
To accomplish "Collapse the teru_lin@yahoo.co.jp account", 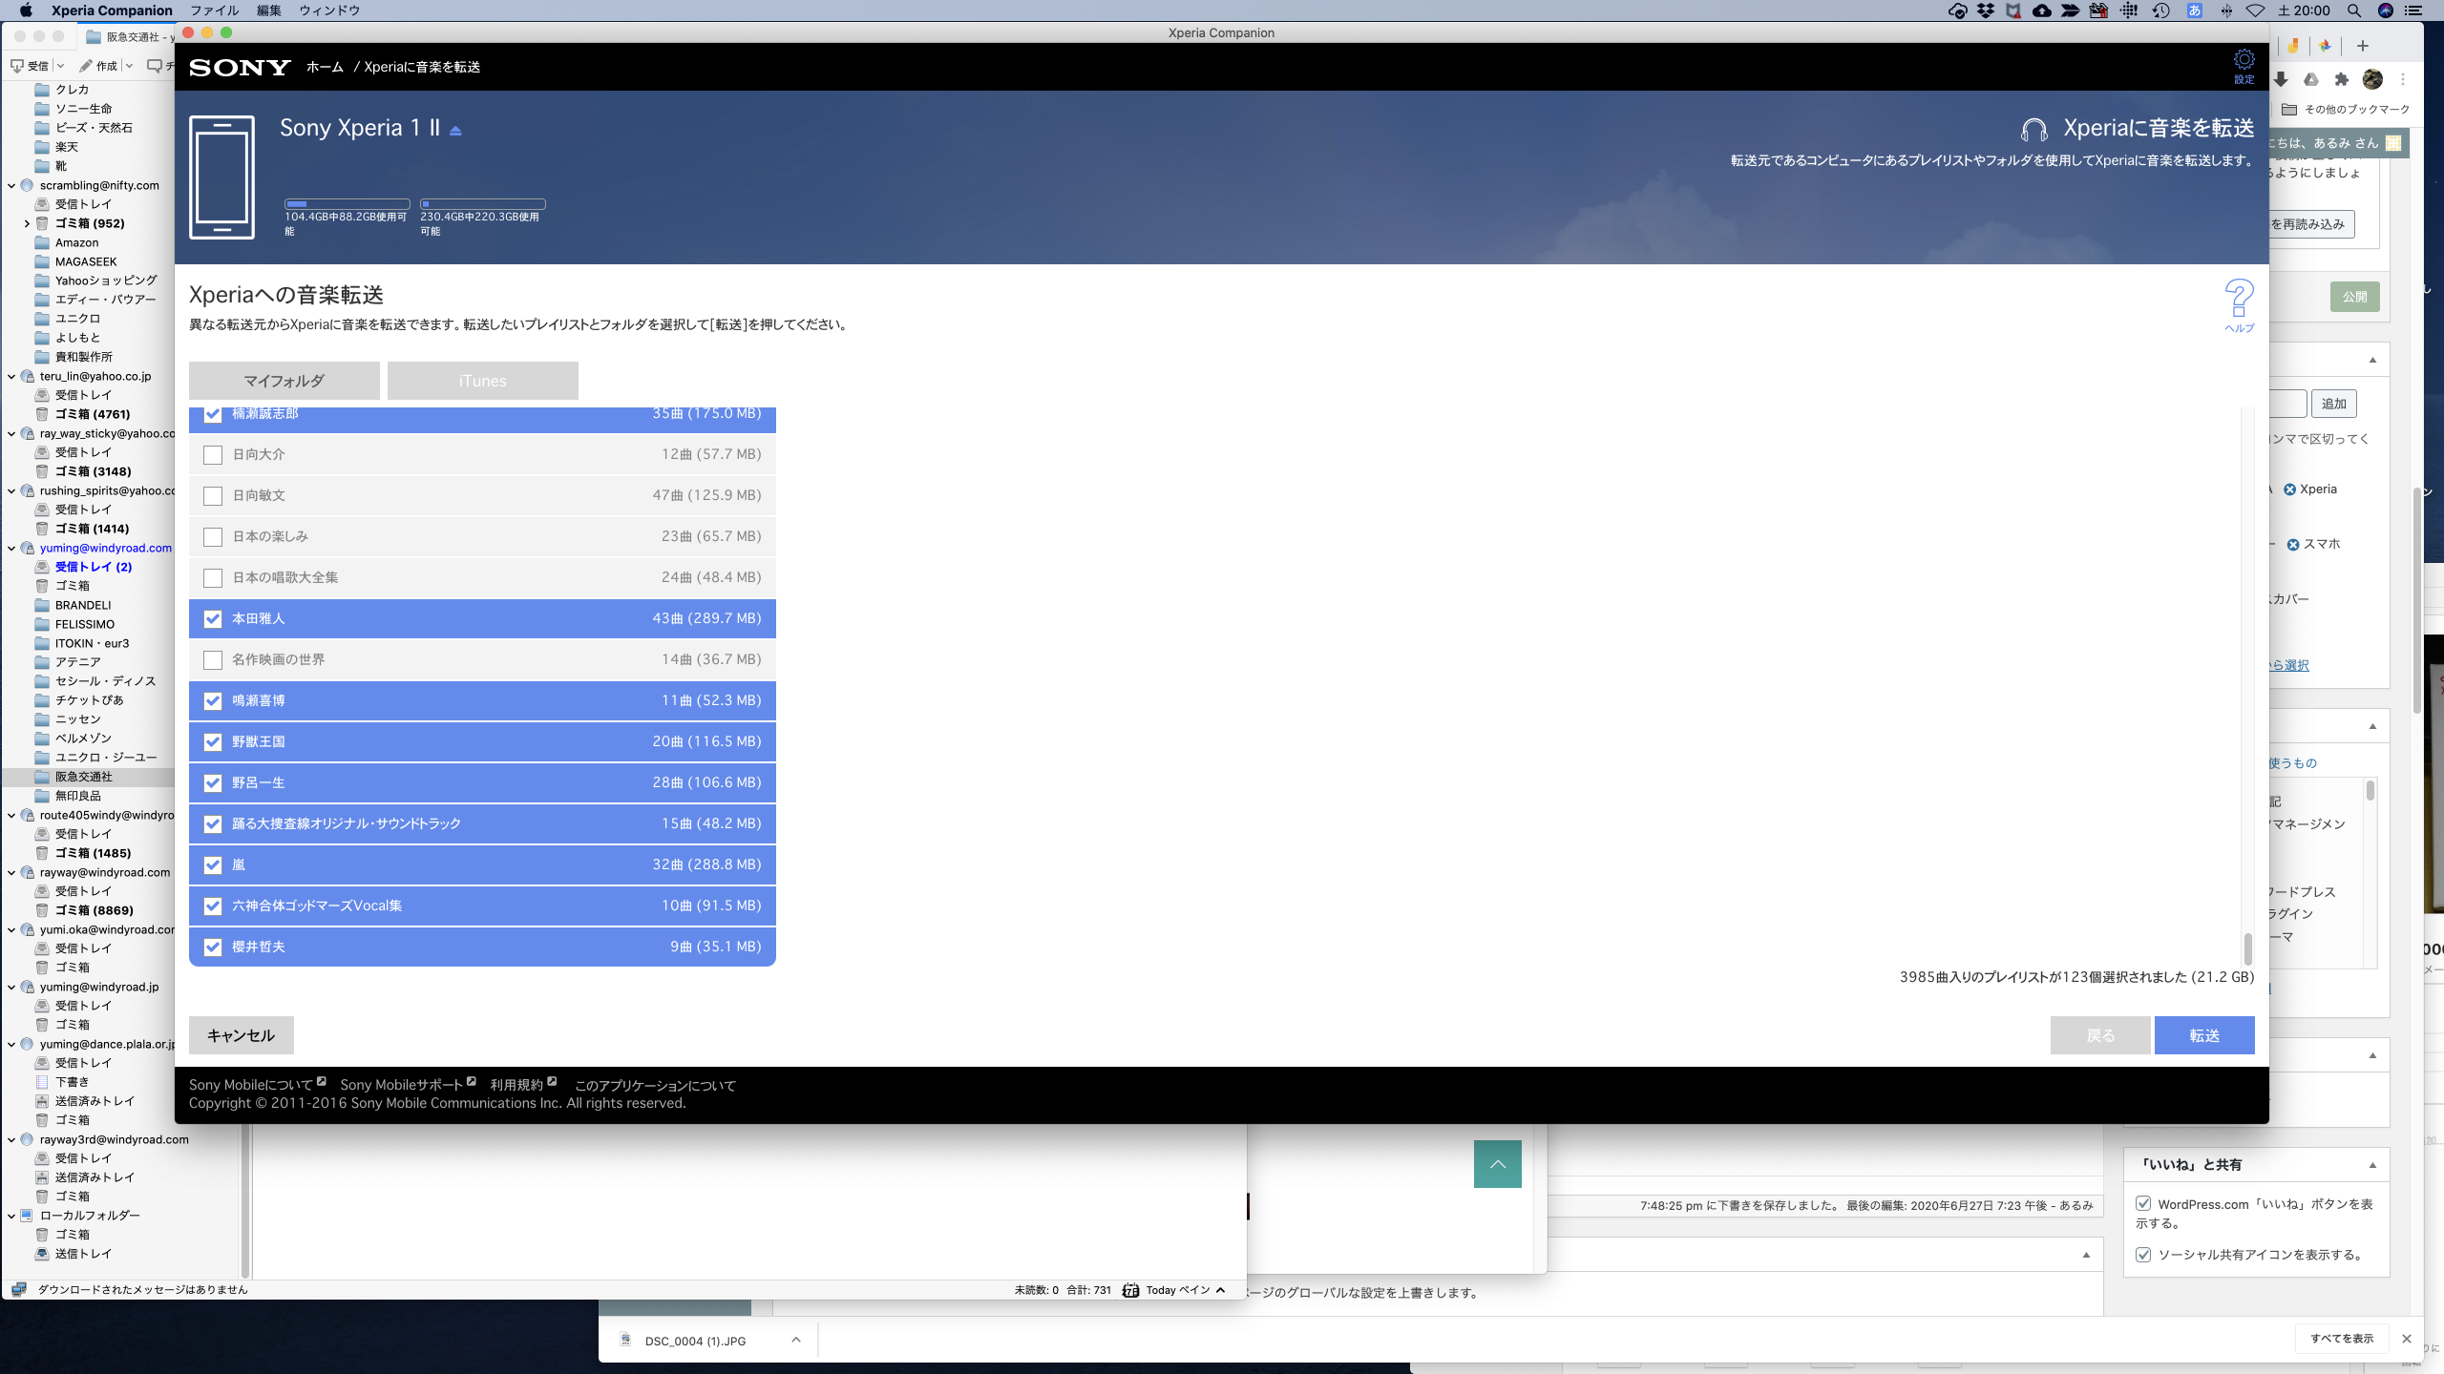I will [x=11, y=377].
